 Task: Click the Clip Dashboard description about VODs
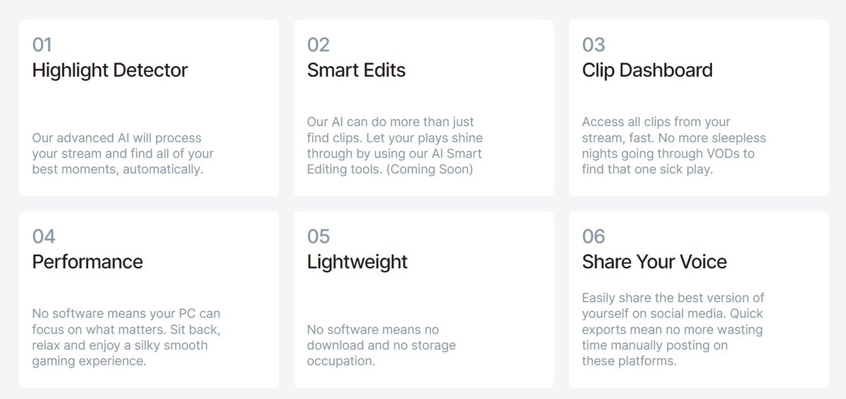674,146
